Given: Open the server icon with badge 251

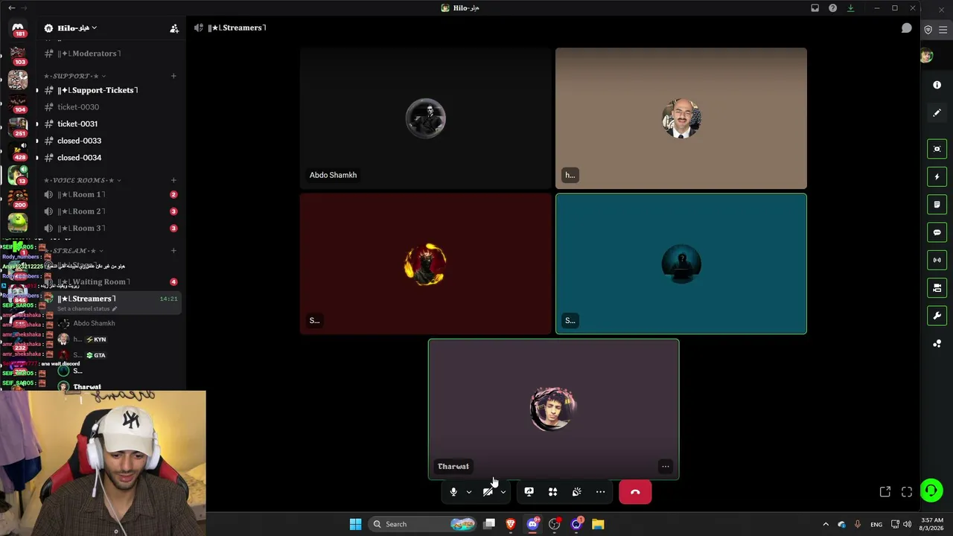Looking at the screenshot, I should click(x=18, y=127).
